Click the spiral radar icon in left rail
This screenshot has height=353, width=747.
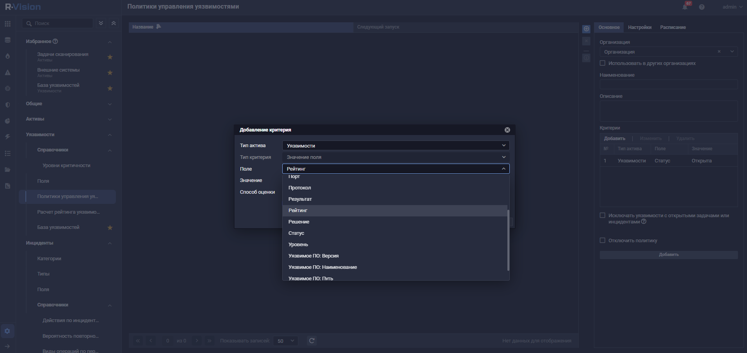coord(7,88)
